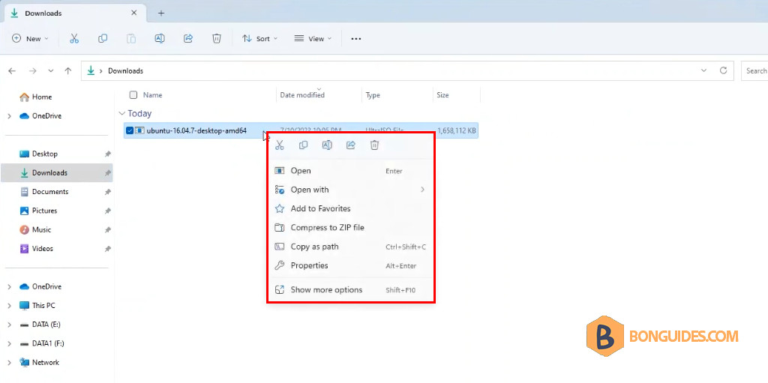Click the Rename icon in the top toolbar
Screen dimensions: 768x383
160,39
